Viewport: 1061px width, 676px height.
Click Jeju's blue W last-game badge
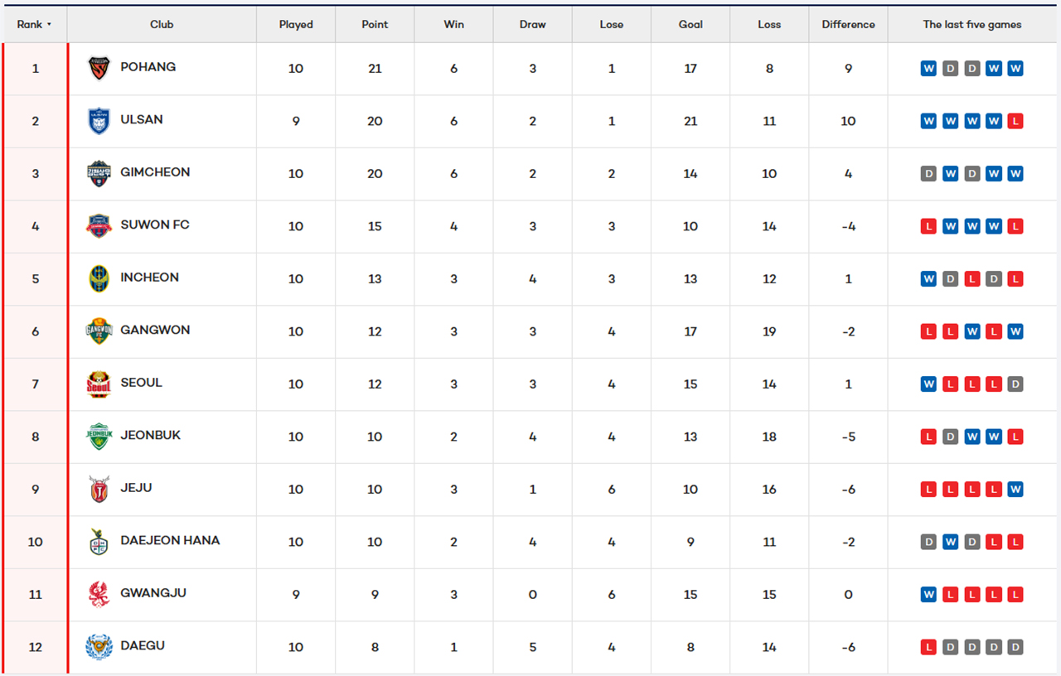tap(1015, 489)
